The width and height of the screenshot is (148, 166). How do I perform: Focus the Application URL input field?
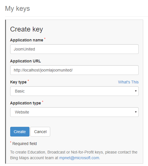pos(74,70)
